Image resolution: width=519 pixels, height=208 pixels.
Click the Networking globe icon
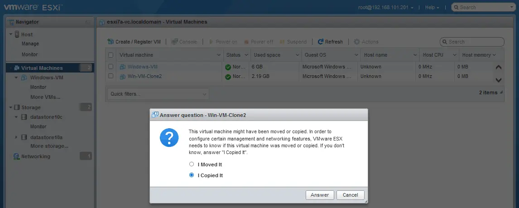[x=17, y=156]
